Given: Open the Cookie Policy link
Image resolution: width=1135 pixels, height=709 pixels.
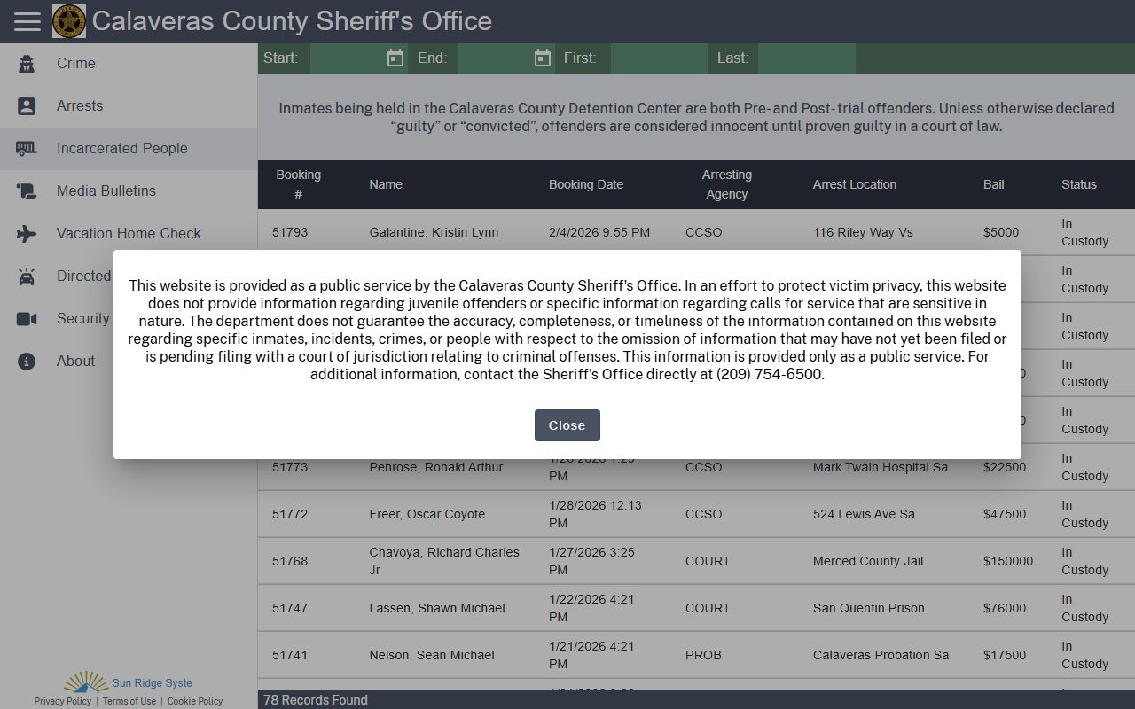Looking at the screenshot, I should click(x=195, y=701).
